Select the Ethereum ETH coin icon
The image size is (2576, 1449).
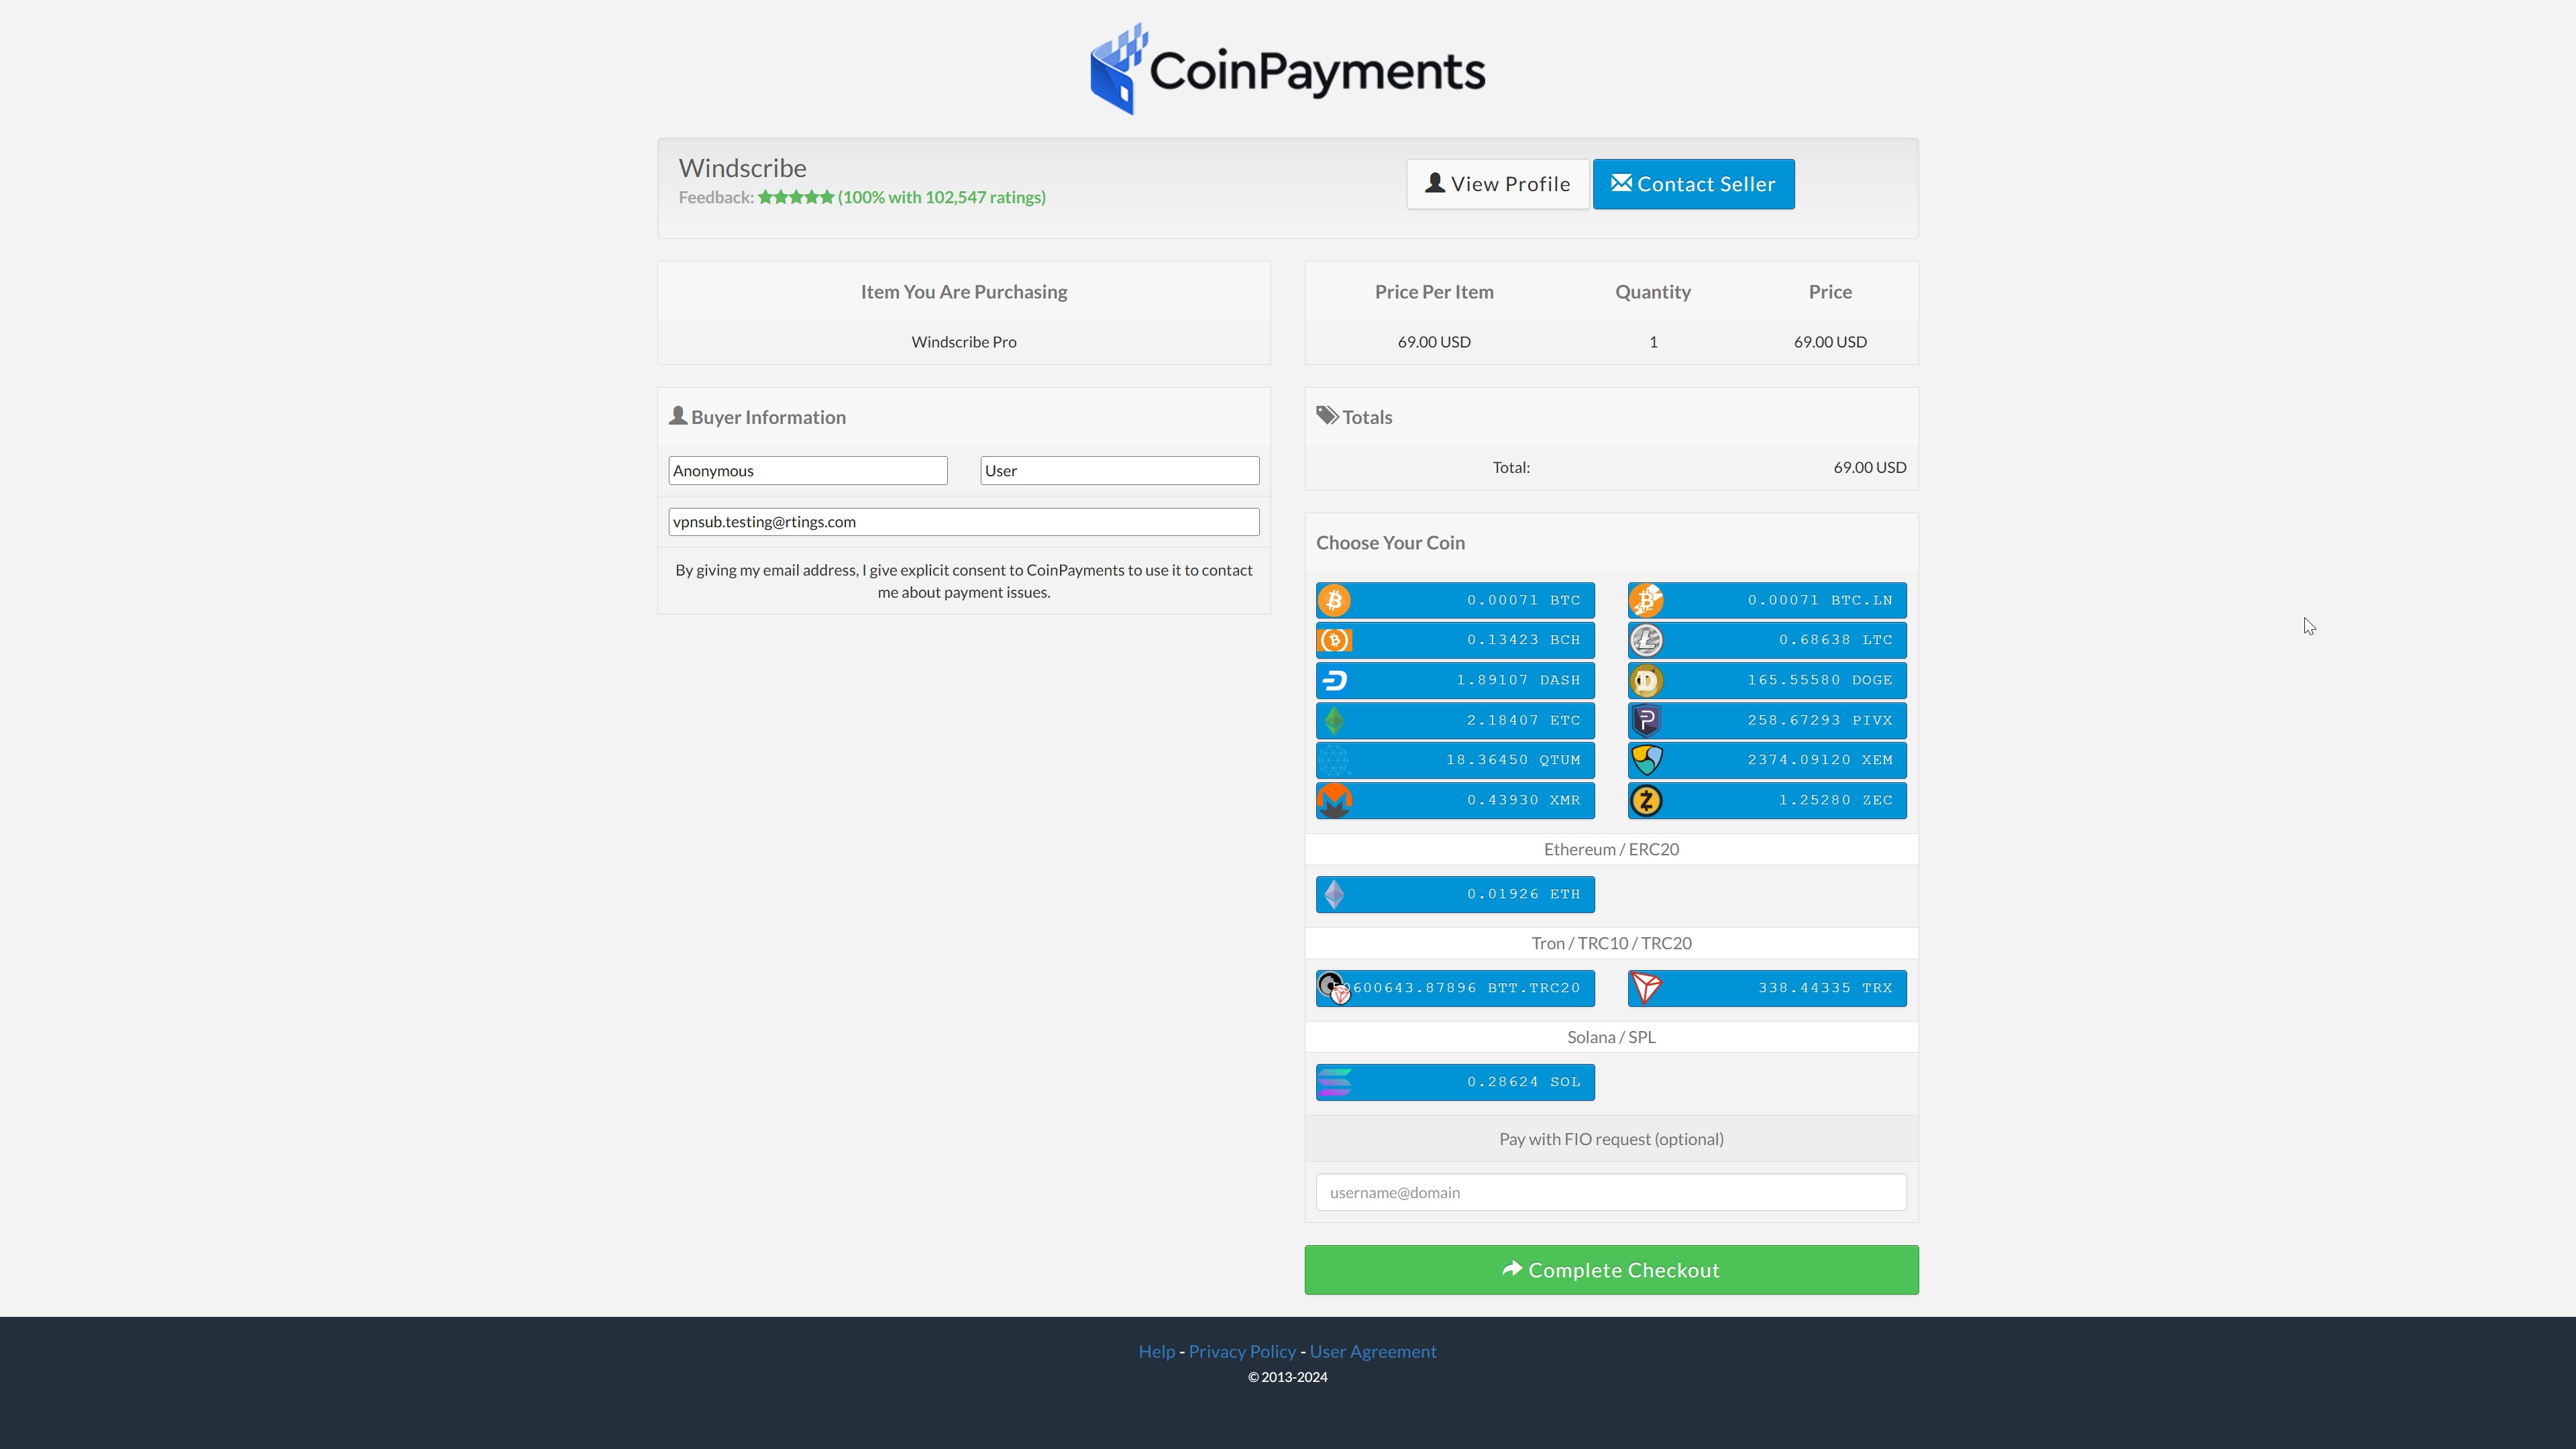point(1334,894)
